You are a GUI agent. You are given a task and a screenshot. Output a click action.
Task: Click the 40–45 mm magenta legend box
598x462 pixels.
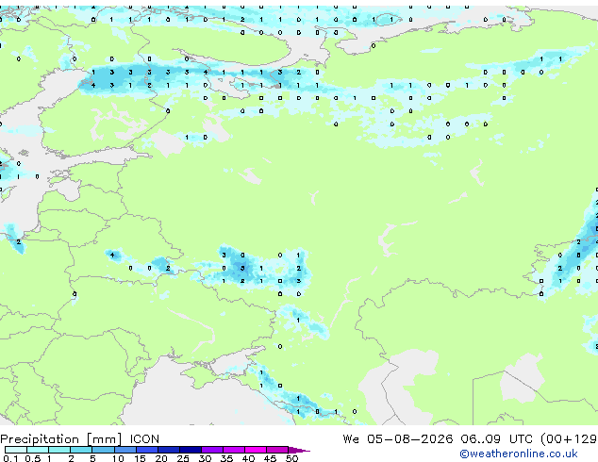pyautogui.click(x=256, y=450)
